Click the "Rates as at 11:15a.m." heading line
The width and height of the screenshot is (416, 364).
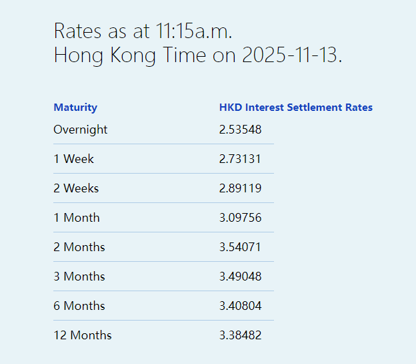coord(143,31)
